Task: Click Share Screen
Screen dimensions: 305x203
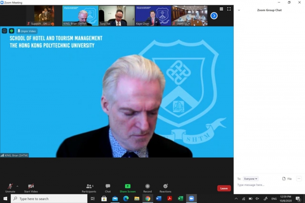Action: (128, 188)
